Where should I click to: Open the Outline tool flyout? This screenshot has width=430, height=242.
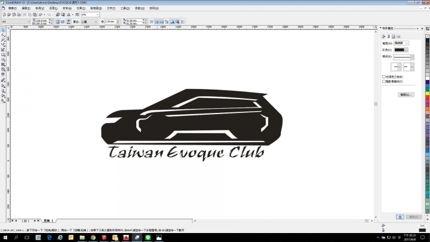pos(3,91)
